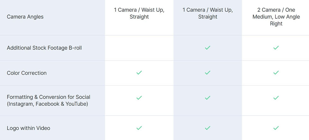Select the Color Correction checkmark in the highlighted column
Image resolution: width=309 pixels, height=140 pixels.
tap(207, 73)
